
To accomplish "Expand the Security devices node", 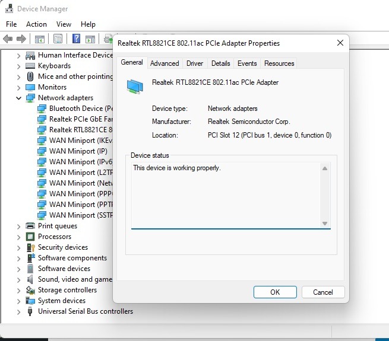I will (x=18, y=247).
